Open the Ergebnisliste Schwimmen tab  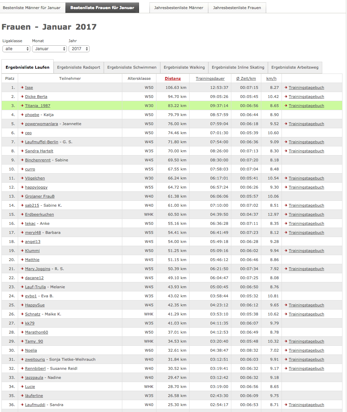point(132,67)
